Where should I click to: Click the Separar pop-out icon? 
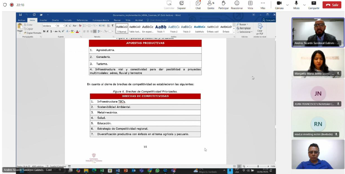[181, 4]
